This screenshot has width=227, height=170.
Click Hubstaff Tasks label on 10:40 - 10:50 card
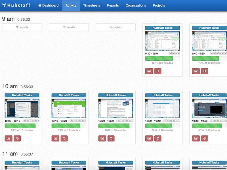pos(209,95)
